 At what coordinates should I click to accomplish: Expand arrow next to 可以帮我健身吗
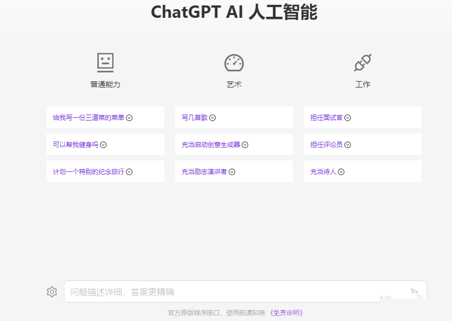[103, 145]
